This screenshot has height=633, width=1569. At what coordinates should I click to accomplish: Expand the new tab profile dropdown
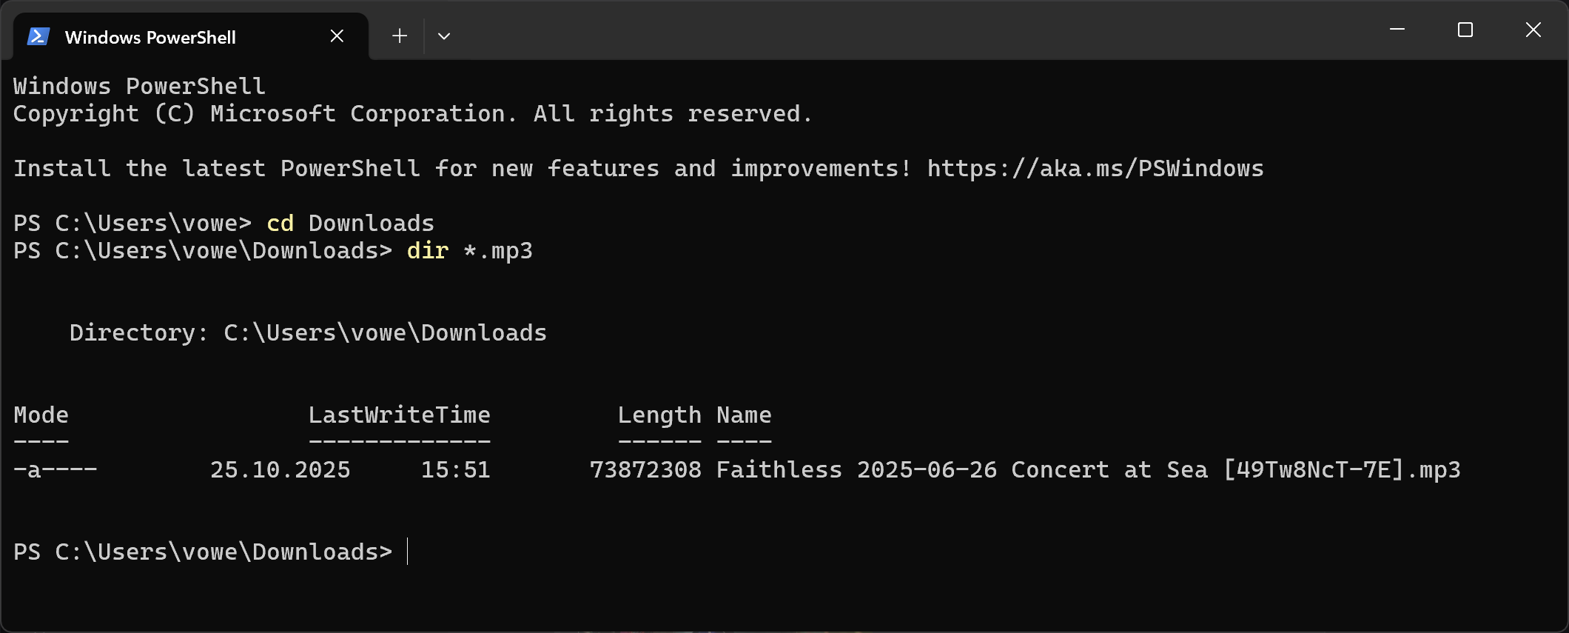[444, 36]
